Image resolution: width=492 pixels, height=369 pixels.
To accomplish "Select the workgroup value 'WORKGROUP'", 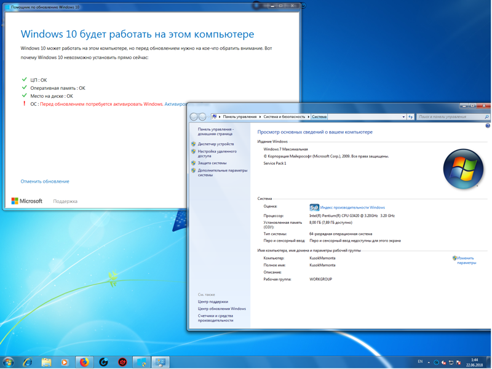I will [320, 279].
